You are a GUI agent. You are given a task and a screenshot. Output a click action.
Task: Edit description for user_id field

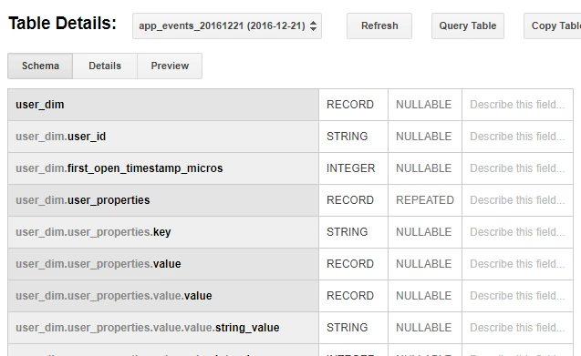517,137
